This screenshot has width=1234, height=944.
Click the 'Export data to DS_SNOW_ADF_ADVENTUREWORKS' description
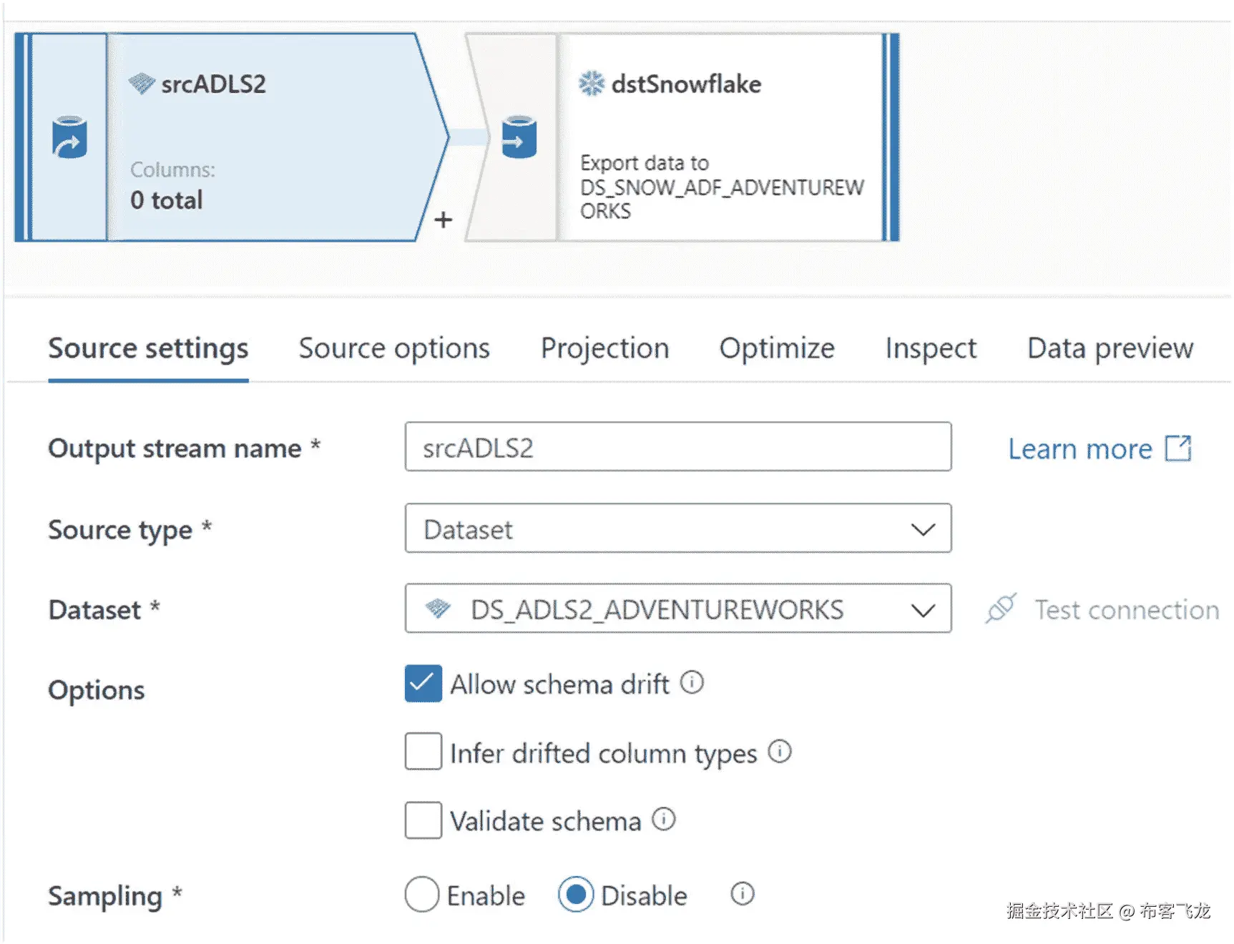click(x=722, y=187)
